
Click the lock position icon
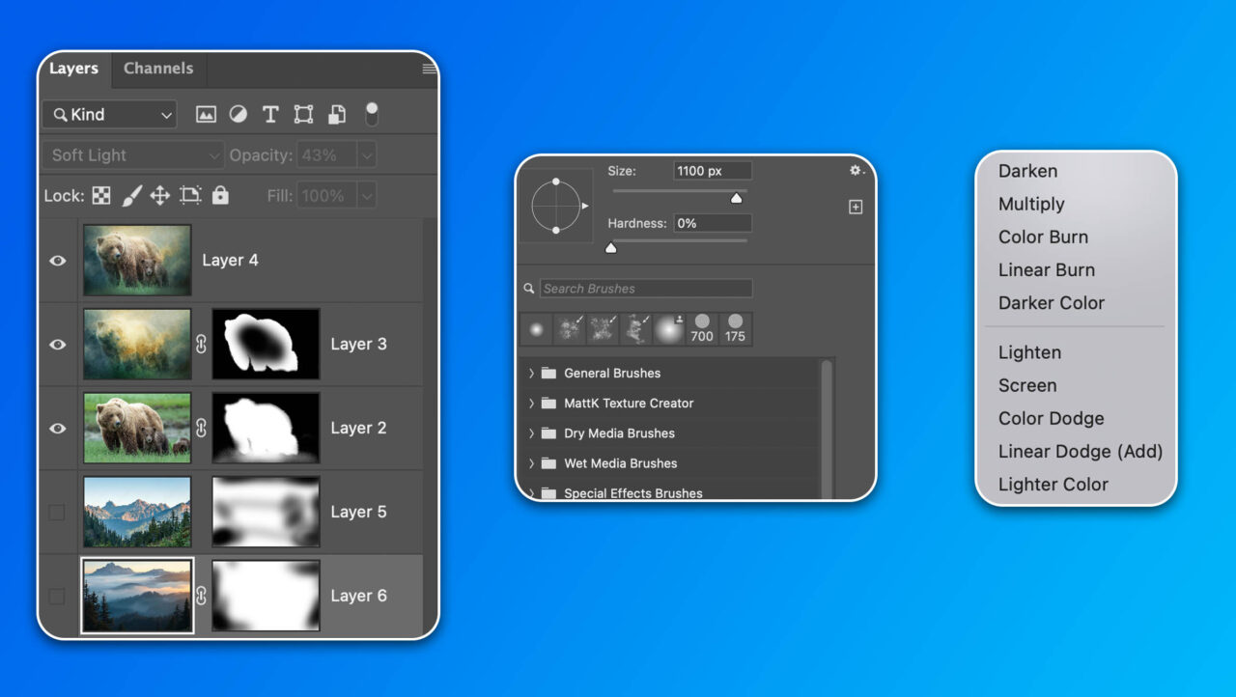coord(160,196)
